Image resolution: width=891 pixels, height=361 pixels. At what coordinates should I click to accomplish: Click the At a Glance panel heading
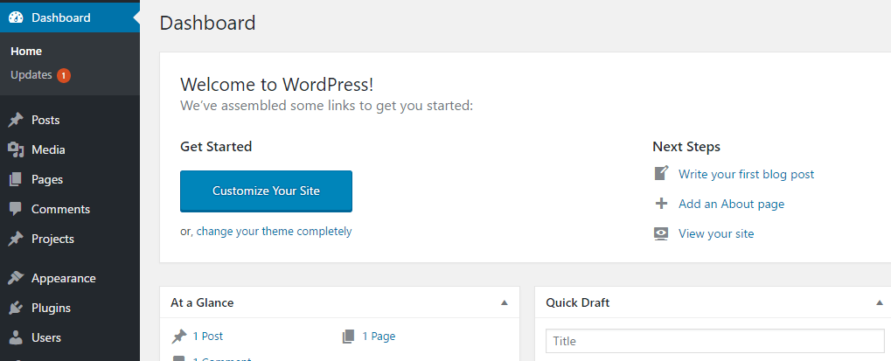coord(202,302)
